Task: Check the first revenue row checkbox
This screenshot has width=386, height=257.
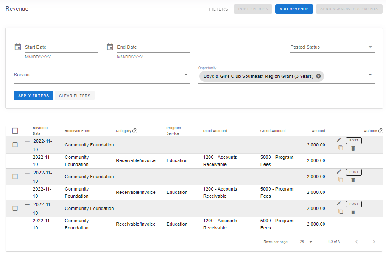Action: pyautogui.click(x=15, y=145)
